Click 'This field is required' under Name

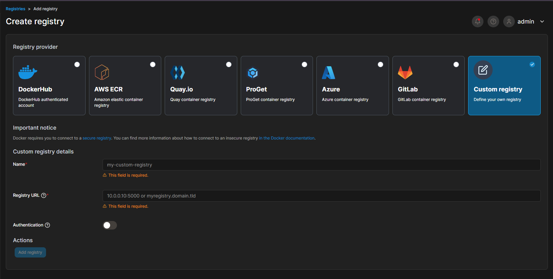[x=128, y=175]
